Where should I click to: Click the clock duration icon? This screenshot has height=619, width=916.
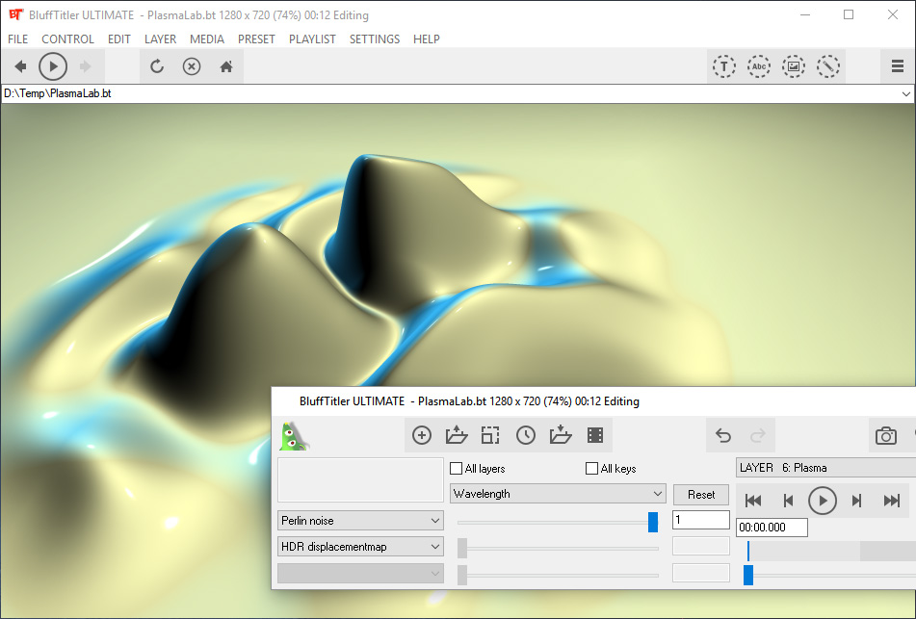[x=526, y=435]
